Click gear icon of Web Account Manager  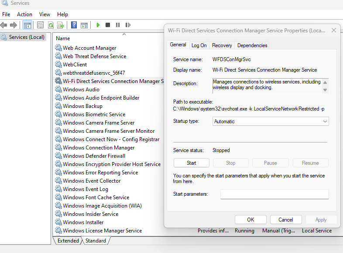coord(58,48)
